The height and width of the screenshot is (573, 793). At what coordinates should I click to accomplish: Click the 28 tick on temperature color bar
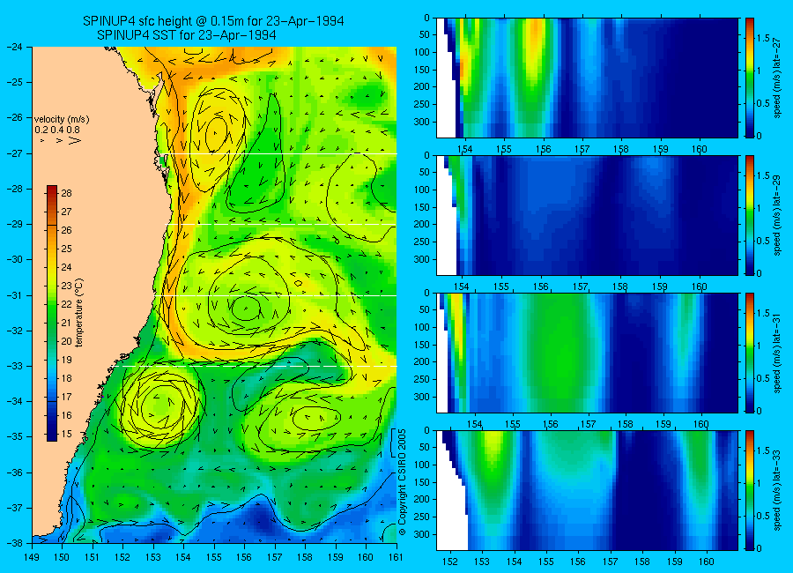[x=66, y=193]
